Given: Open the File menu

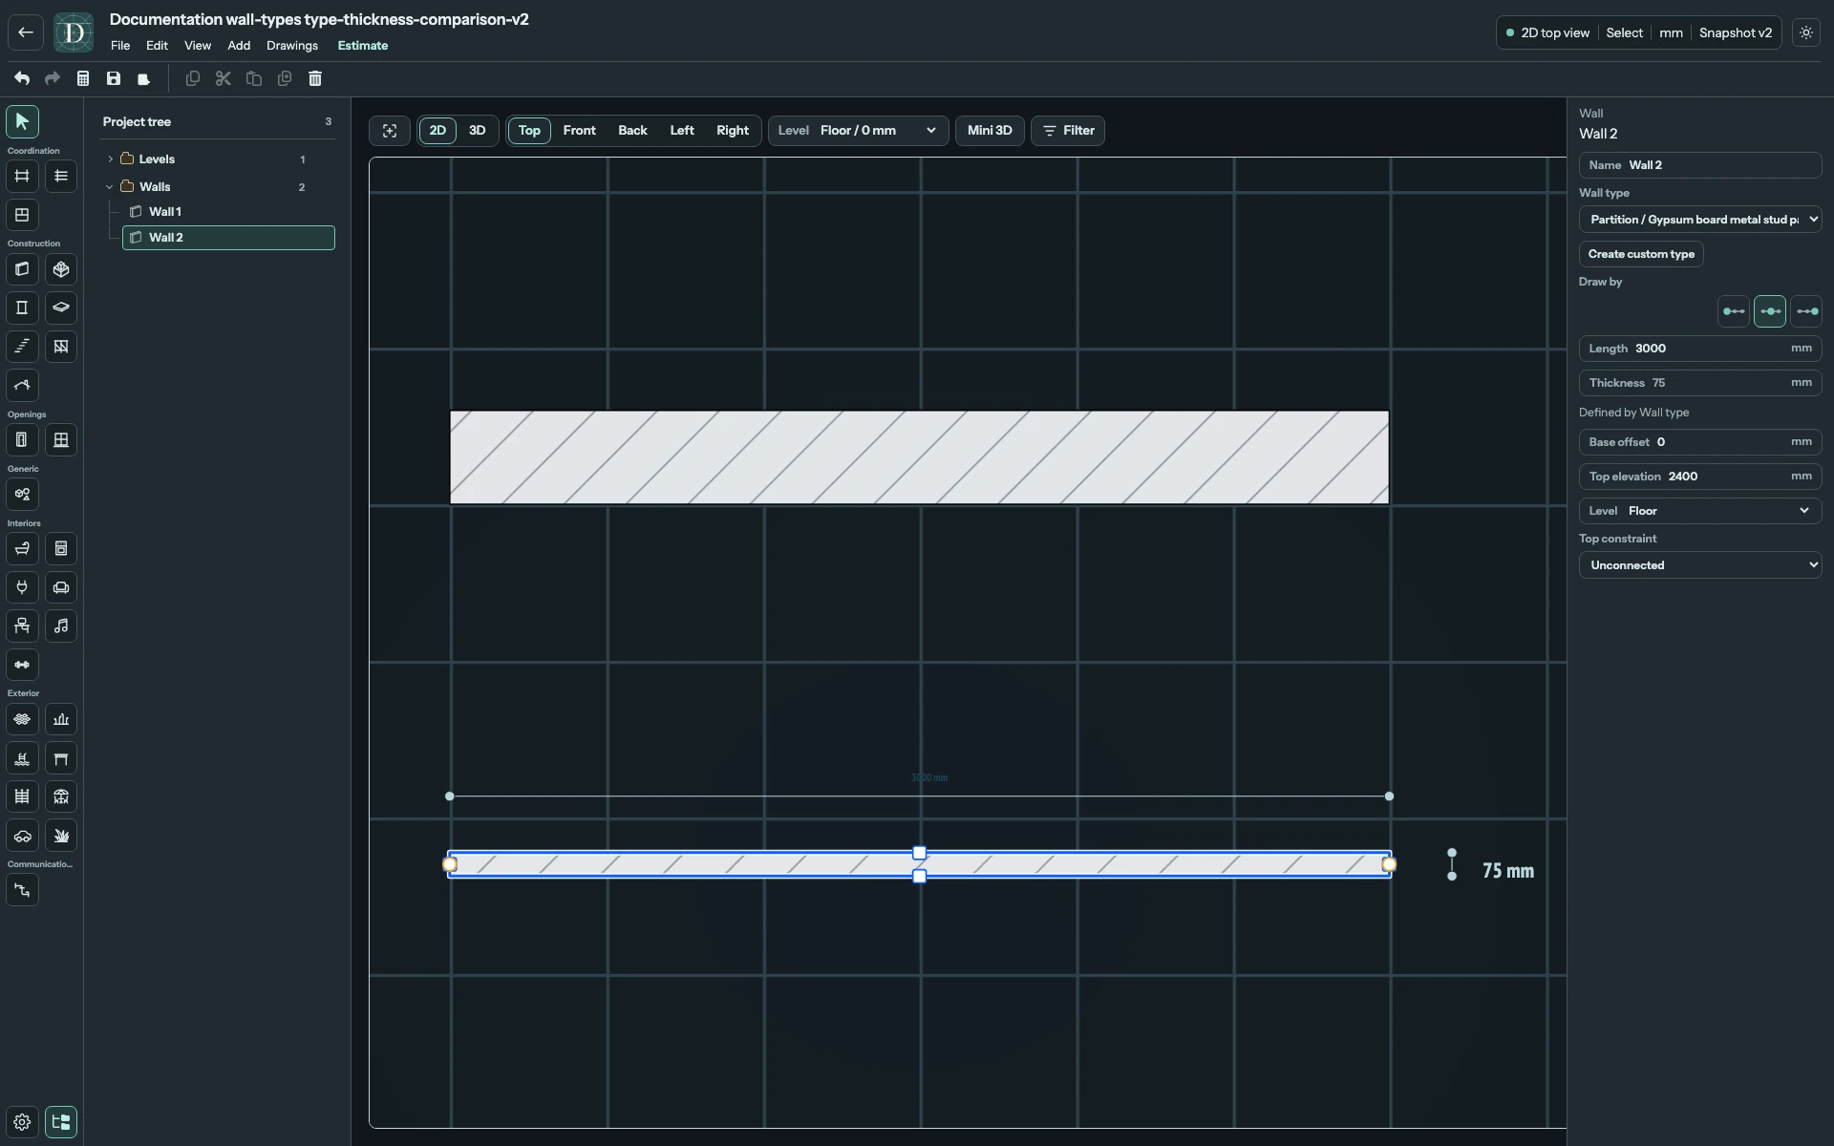Looking at the screenshot, I should (x=120, y=46).
